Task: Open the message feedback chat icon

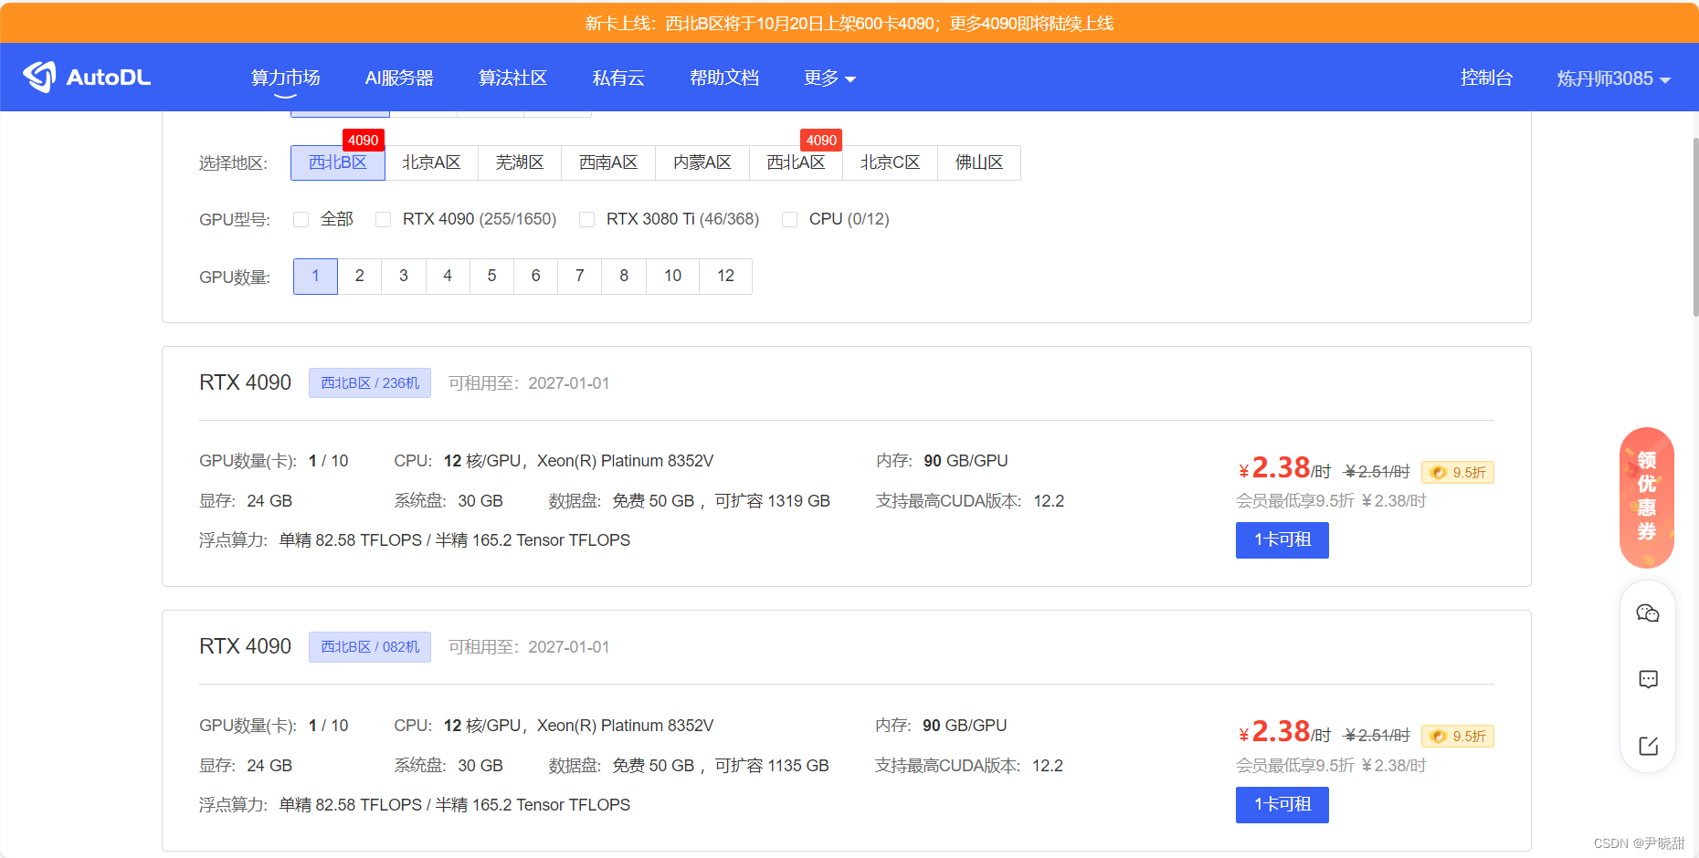Action: pos(1648,679)
